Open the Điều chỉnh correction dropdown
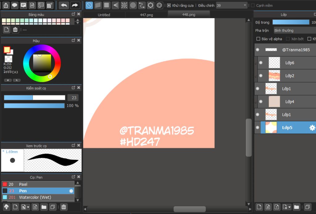Screen dimensions: 316x214 (x=232, y=6)
